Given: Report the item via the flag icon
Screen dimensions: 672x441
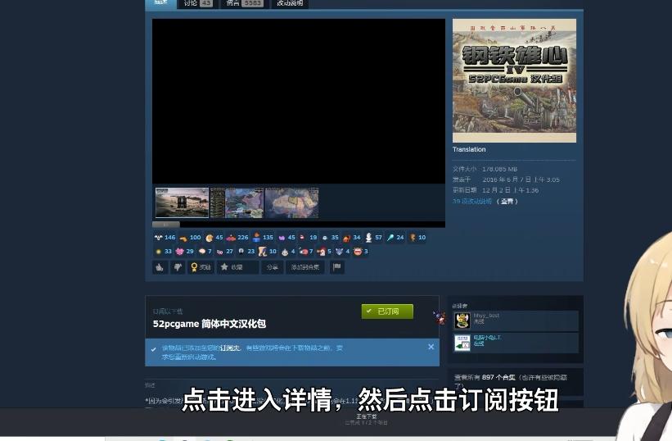Looking at the screenshot, I should point(336,267).
